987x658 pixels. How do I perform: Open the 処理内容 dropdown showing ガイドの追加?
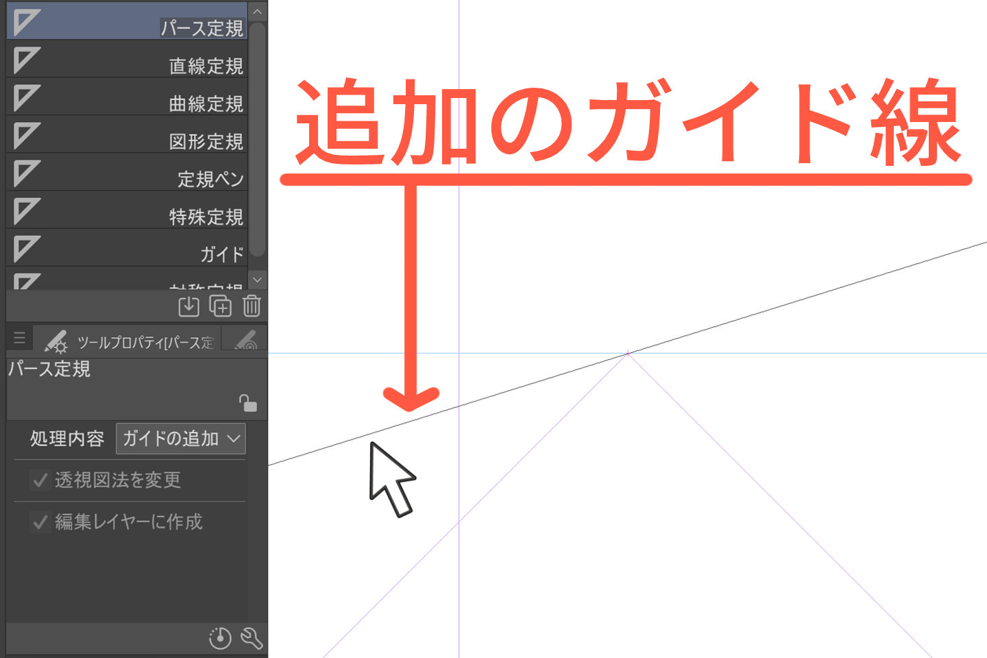[x=181, y=439]
